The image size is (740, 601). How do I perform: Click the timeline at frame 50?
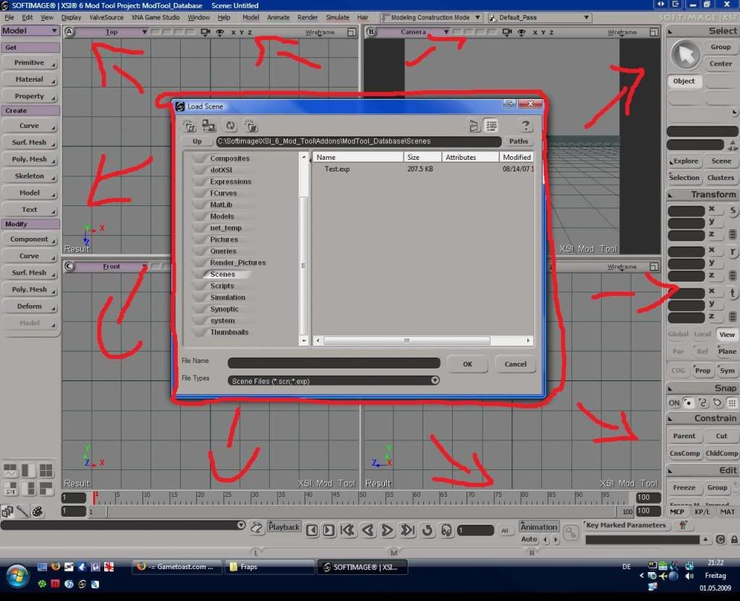(x=362, y=497)
